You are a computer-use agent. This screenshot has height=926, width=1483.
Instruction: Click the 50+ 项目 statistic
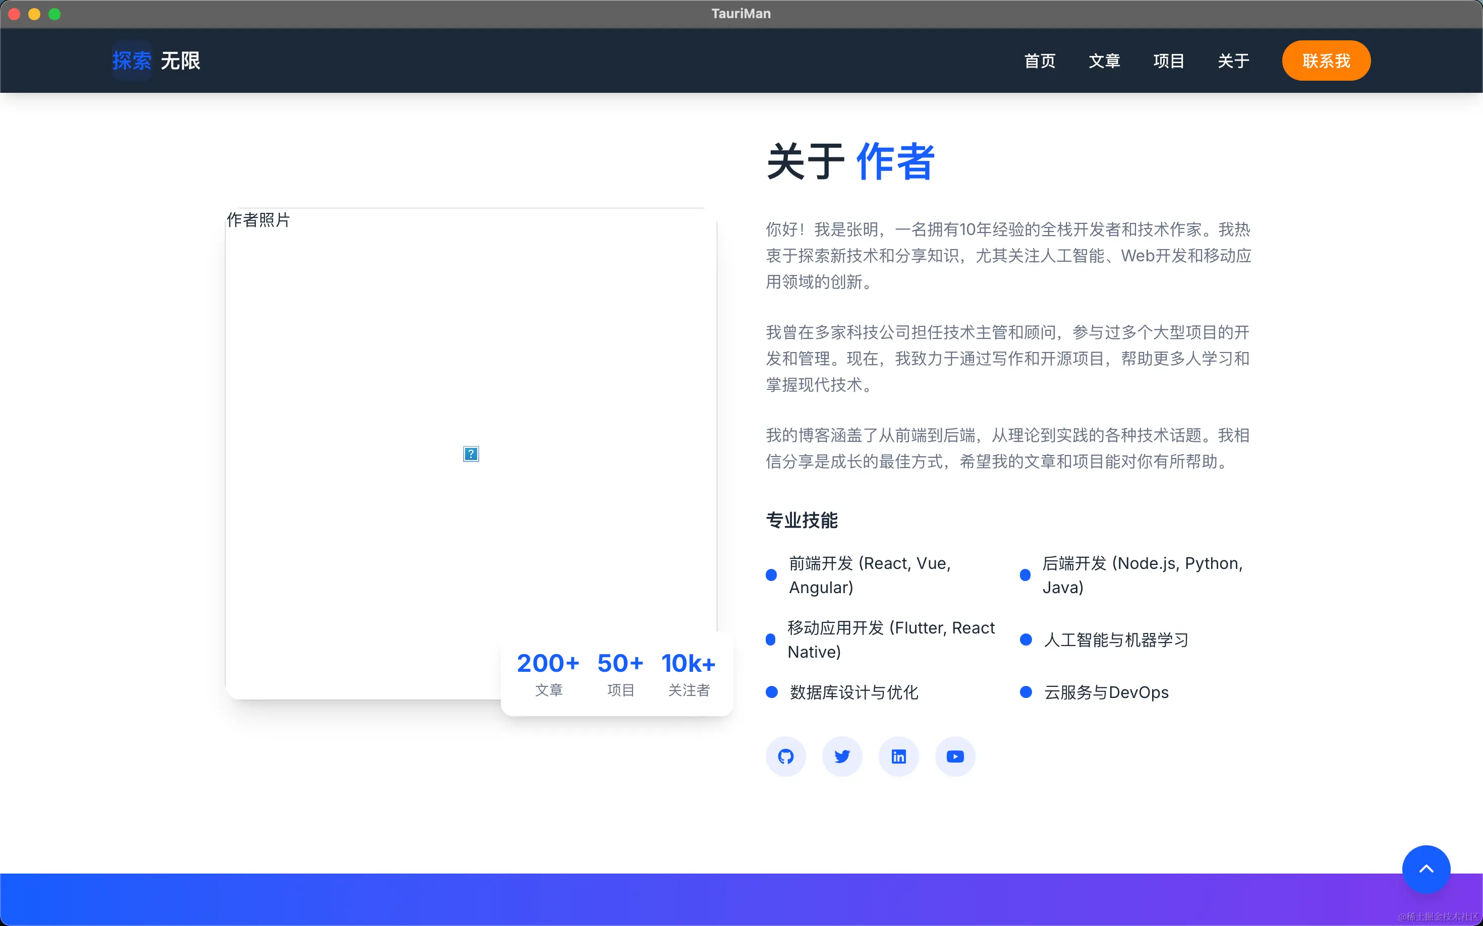(620, 674)
